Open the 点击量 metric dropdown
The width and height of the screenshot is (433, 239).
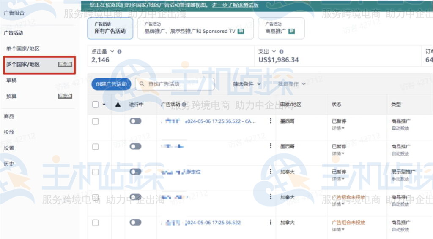point(112,51)
